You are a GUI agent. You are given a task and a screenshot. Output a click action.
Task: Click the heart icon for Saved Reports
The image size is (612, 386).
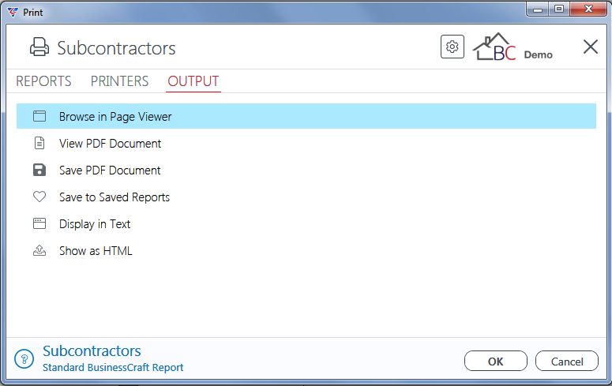click(x=39, y=197)
